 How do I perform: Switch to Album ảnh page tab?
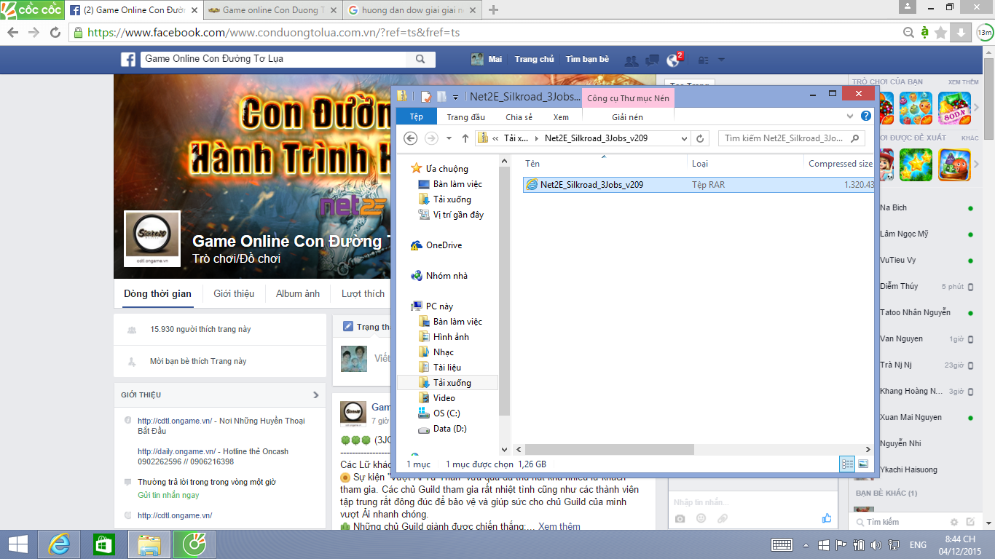(298, 293)
